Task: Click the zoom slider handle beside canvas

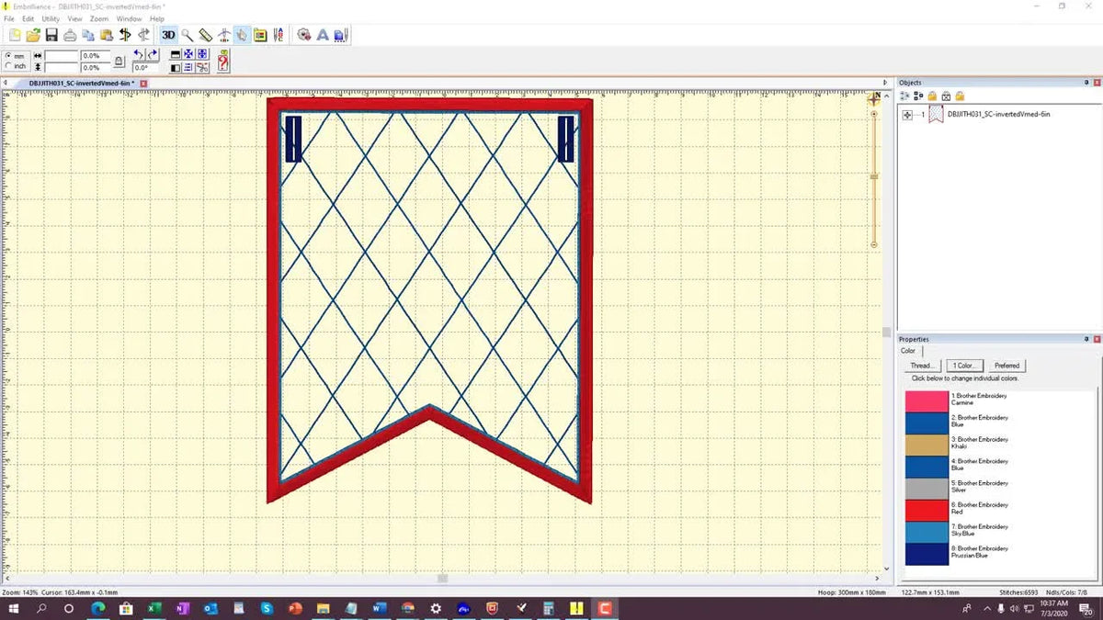Action: [x=874, y=176]
